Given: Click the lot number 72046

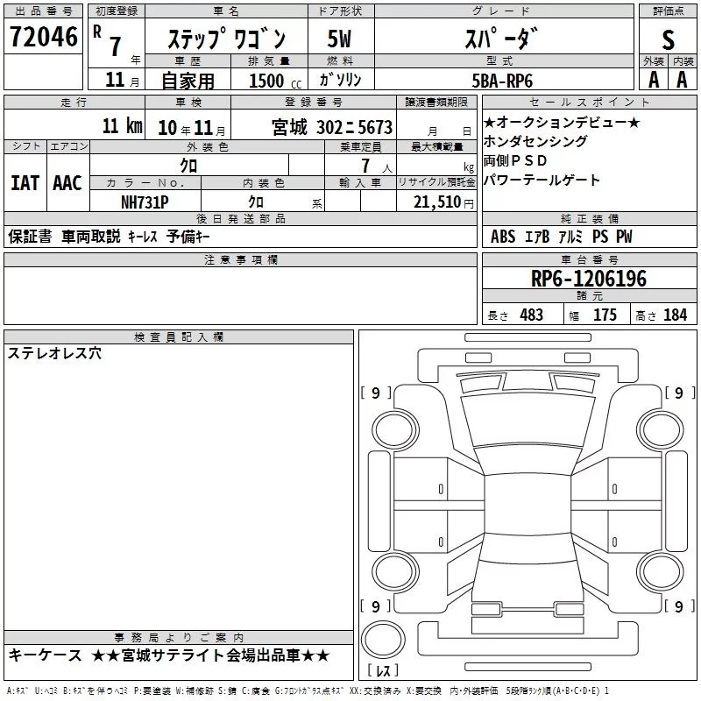Looking at the screenshot, I should [x=43, y=37].
